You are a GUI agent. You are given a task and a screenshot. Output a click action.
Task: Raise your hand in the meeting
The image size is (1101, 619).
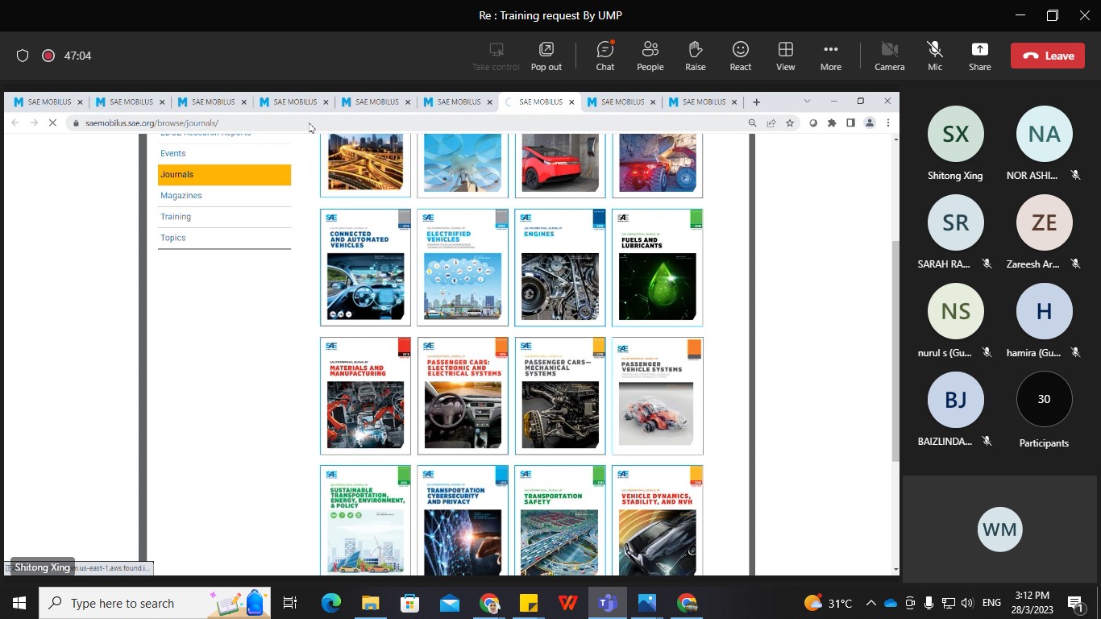[x=695, y=56]
